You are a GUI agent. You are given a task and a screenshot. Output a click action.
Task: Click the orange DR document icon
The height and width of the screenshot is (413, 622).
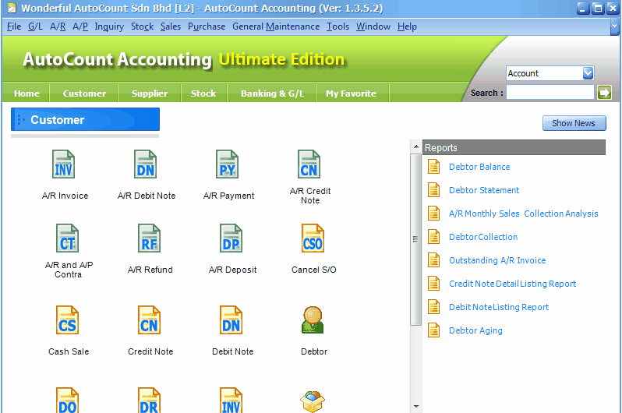(x=149, y=400)
